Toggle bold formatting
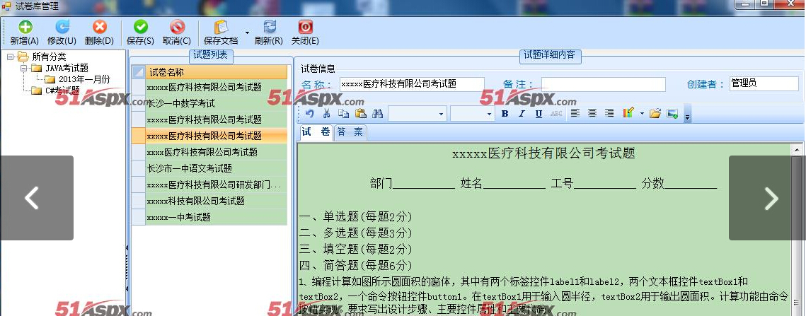806x316 pixels. coord(505,114)
